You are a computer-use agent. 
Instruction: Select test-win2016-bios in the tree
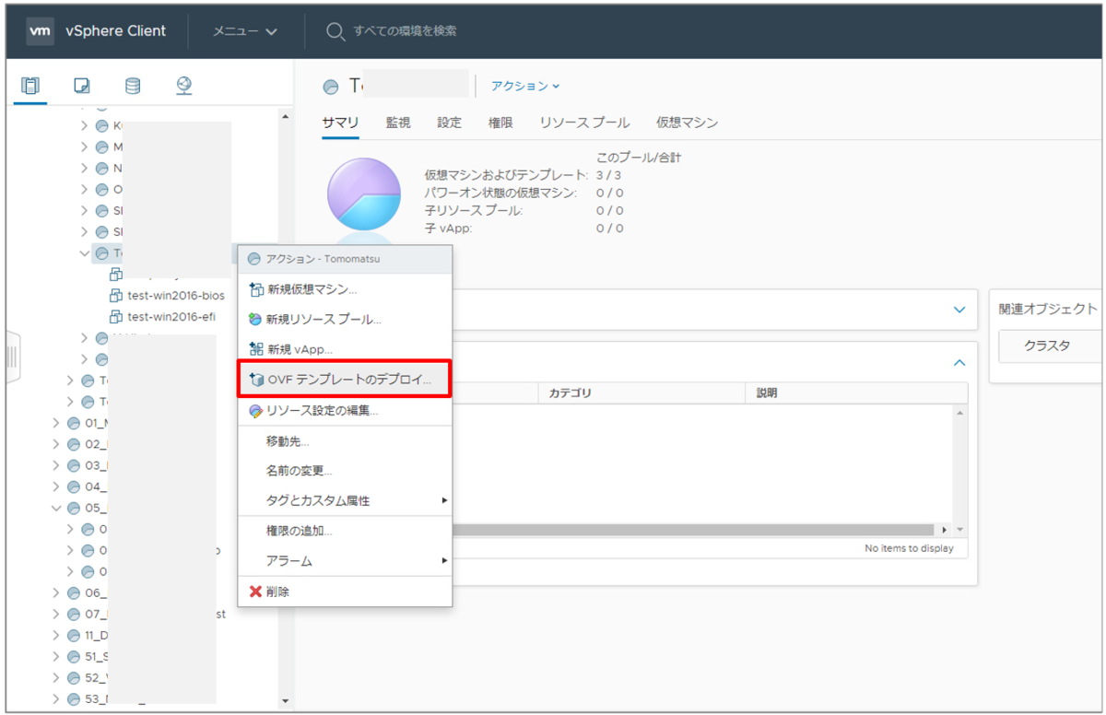[x=175, y=296]
